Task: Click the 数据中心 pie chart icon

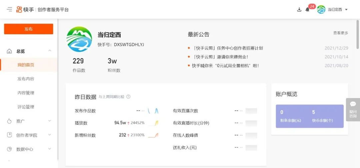Action: [9, 149]
